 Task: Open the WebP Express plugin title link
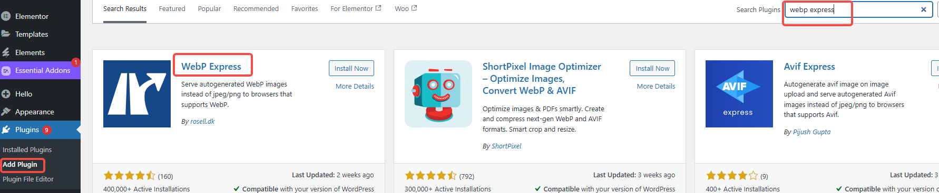211,67
